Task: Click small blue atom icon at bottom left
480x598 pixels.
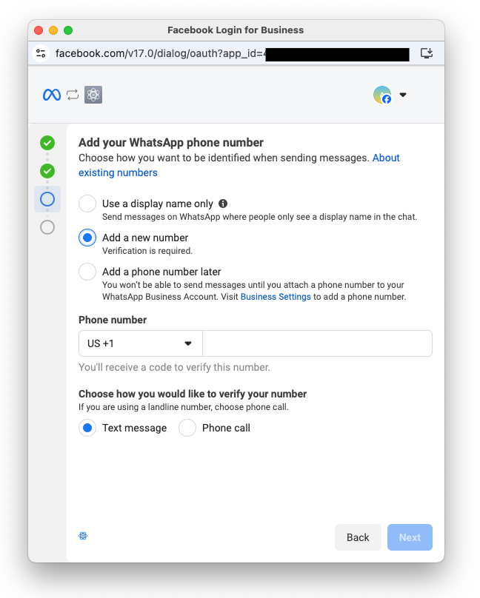Action: (83, 536)
